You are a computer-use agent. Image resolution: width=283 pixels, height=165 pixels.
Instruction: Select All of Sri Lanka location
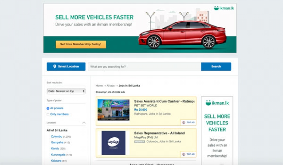point(57,130)
